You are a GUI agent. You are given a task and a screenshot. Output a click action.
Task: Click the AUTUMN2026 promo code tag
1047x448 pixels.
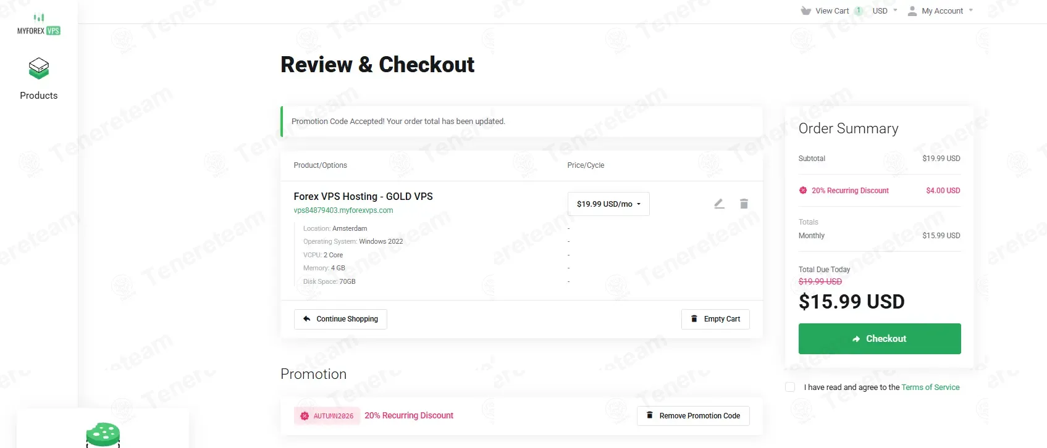pos(327,416)
